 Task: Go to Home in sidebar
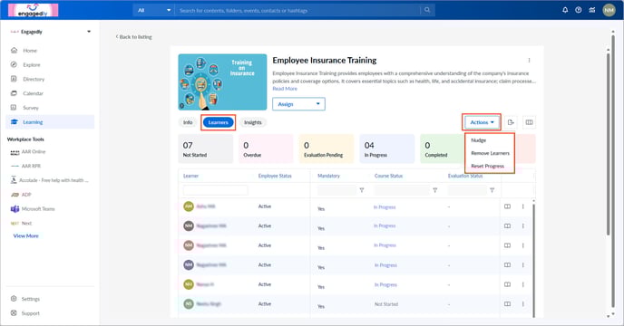tap(30, 51)
